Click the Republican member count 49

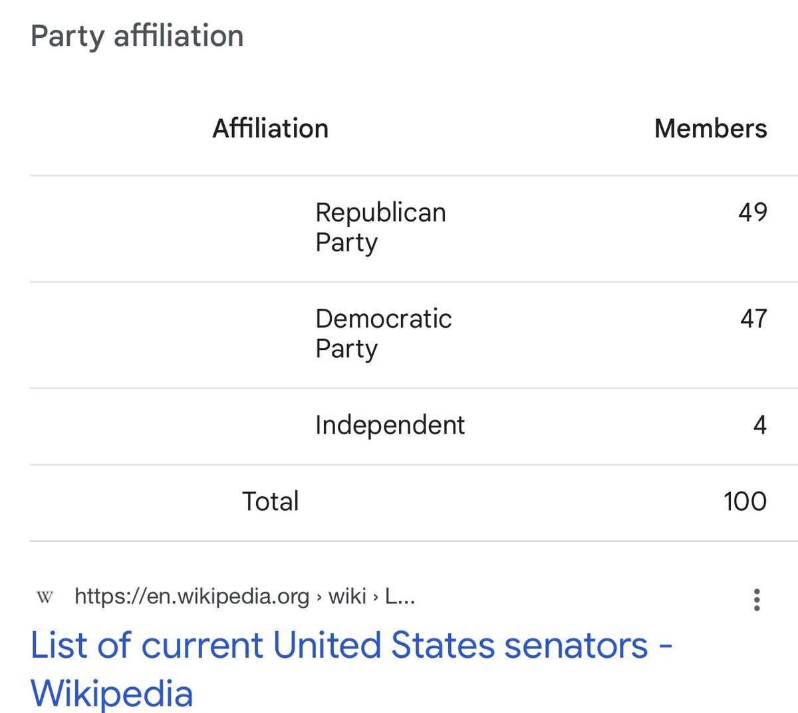(x=752, y=212)
